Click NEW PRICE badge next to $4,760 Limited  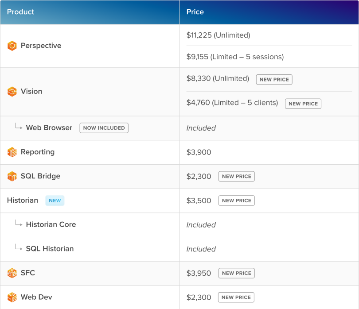point(303,104)
